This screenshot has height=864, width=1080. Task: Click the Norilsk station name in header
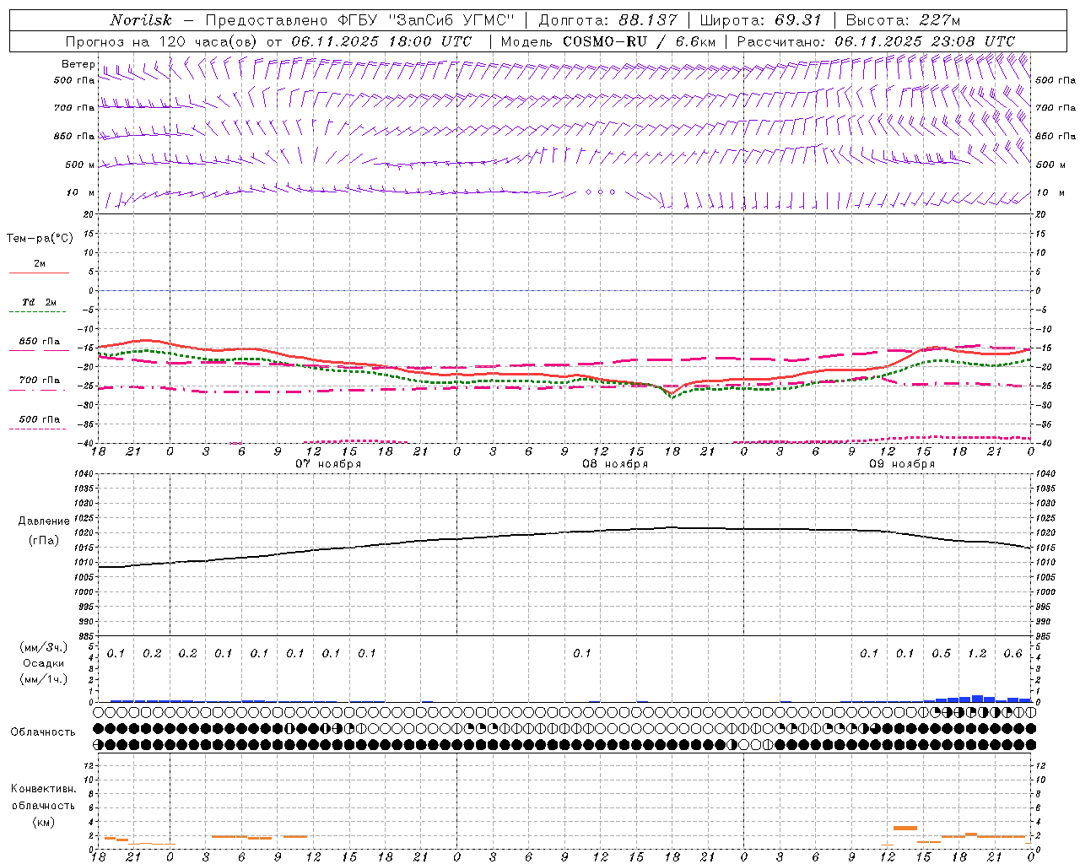[x=141, y=20]
